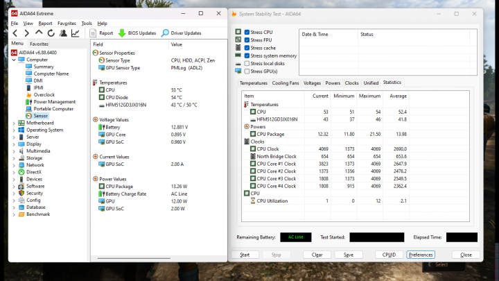Select Computer Name in the tree
Image resolution: width=499 pixels, height=281 pixels.
[51, 74]
